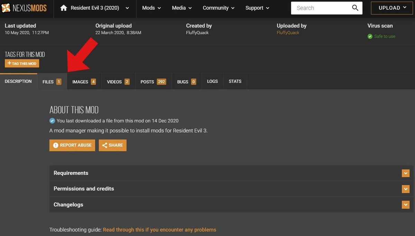
Task: Click the green Safe to use checkmark icon
Action: (370, 36)
